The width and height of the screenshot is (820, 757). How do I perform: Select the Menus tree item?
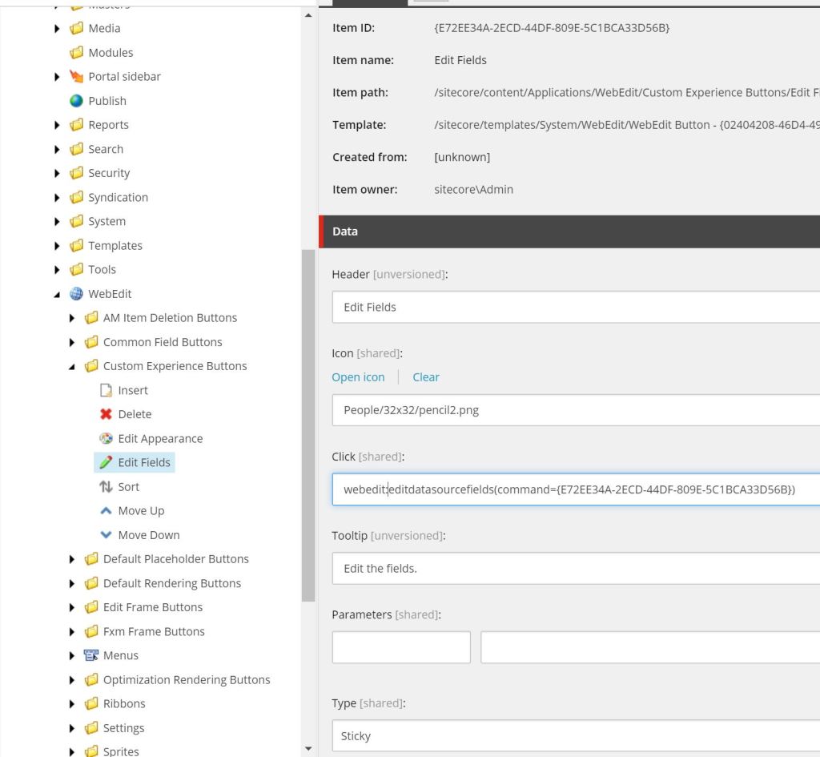pyautogui.click(x=120, y=655)
